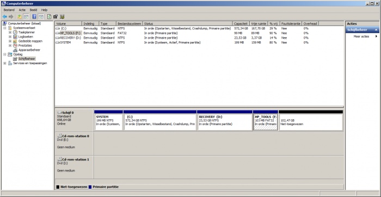Select the Schijfbeheer tree item
This screenshot has width=381, height=197.
[27, 59]
